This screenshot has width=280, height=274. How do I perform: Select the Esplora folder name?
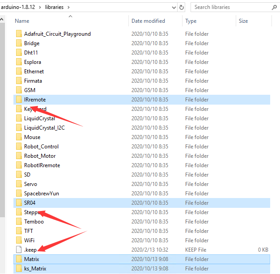(x=33, y=62)
